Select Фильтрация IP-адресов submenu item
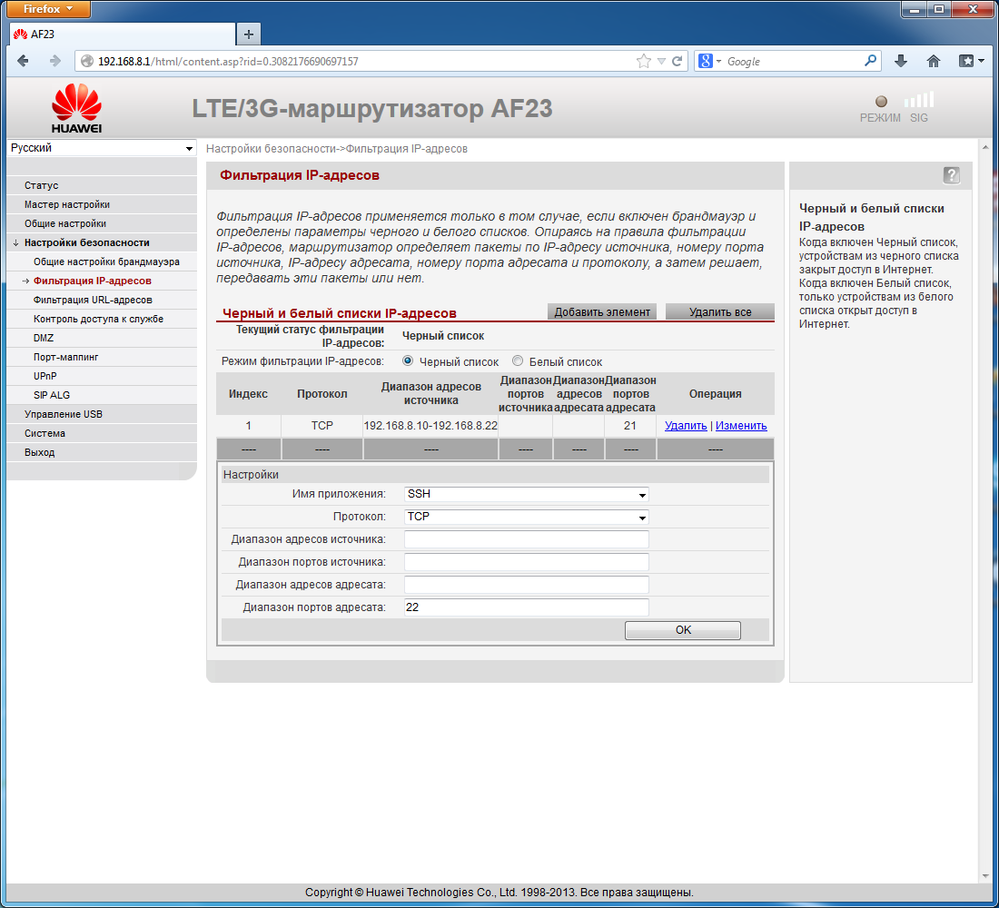 tap(93, 281)
